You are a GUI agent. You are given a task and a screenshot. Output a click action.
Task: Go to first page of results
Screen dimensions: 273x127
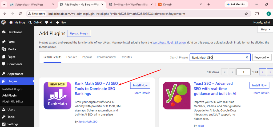point(224,72)
